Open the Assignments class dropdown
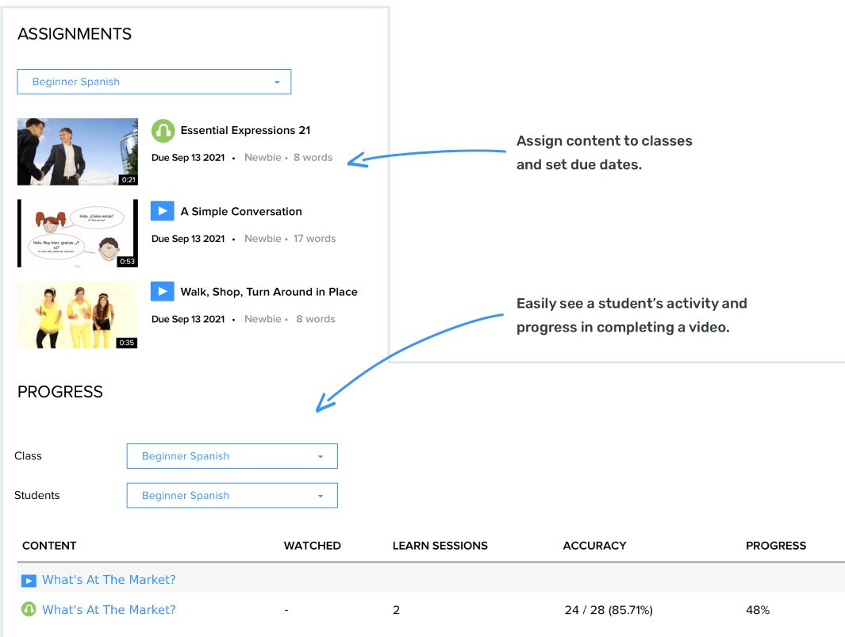 tap(154, 82)
